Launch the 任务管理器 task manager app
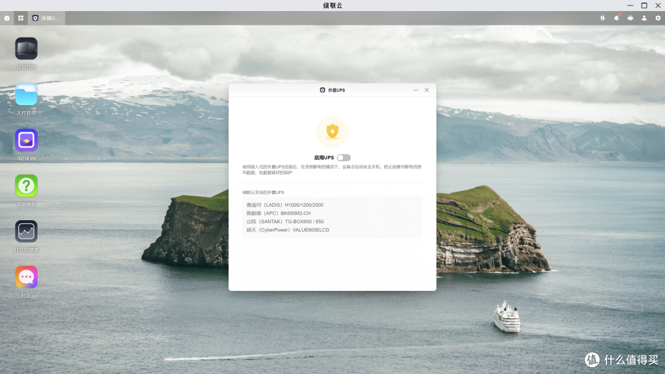 [26, 232]
